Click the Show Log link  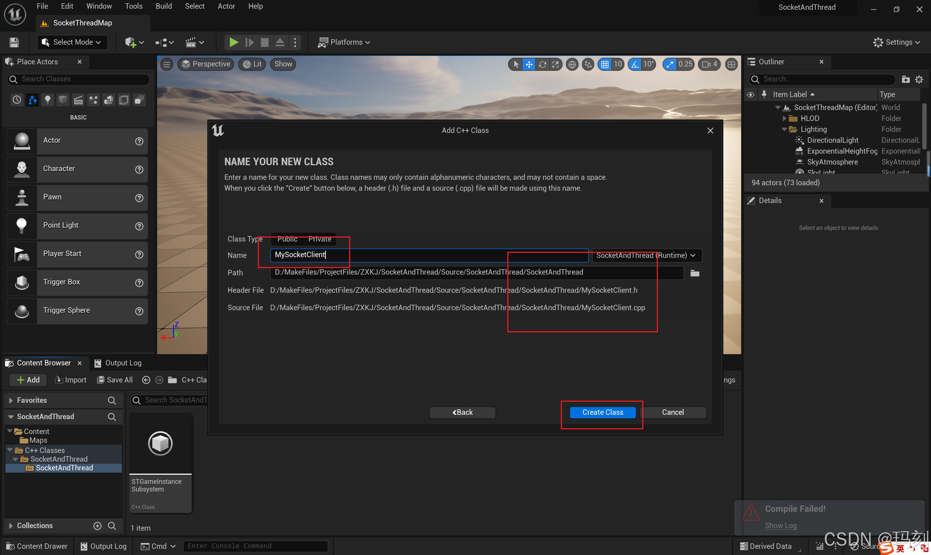coord(780,526)
